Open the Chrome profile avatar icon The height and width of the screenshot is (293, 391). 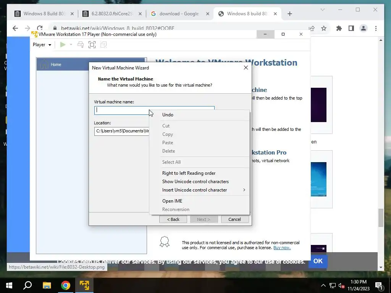[x=364, y=28]
